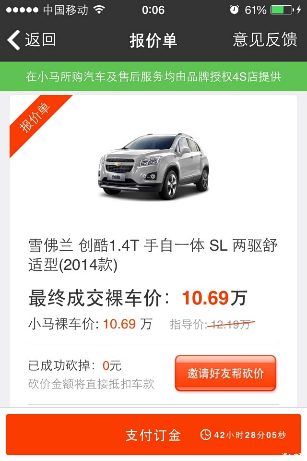Tap the 42小时28分05秒 countdown timer
307x461 pixels.
coord(250,435)
